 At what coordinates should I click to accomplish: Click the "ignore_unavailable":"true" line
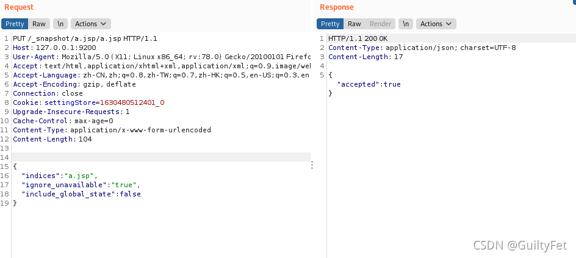[81, 185]
